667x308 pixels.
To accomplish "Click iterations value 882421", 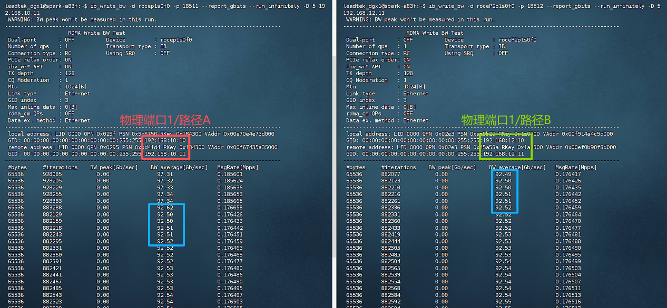I will (52, 268).
